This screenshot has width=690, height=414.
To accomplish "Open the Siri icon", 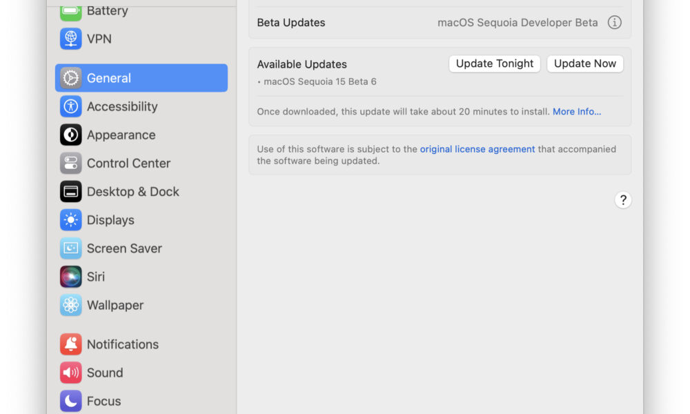I will [71, 277].
